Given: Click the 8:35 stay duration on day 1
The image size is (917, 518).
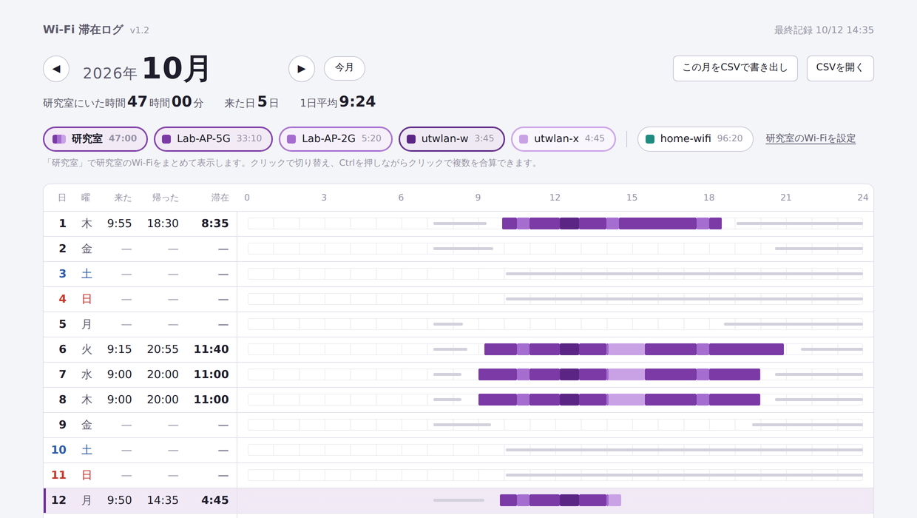Looking at the screenshot, I should (215, 223).
